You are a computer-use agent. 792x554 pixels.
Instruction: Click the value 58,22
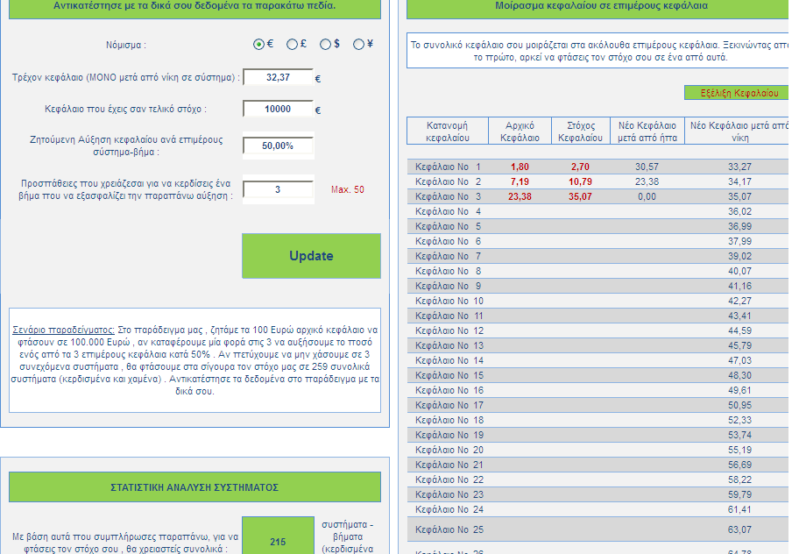pos(739,479)
